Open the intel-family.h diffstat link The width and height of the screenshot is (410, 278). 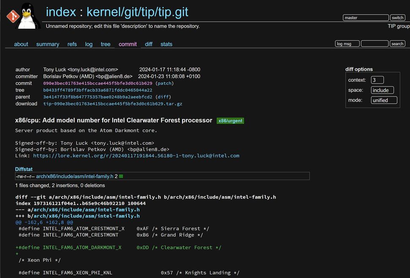coord(74,176)
